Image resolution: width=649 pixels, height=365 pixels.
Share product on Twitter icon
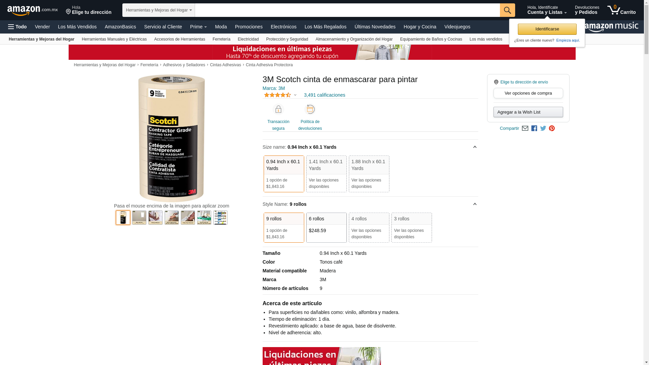pos(543,128)
